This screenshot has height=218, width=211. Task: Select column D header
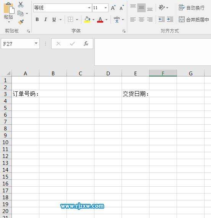[108, 73]
